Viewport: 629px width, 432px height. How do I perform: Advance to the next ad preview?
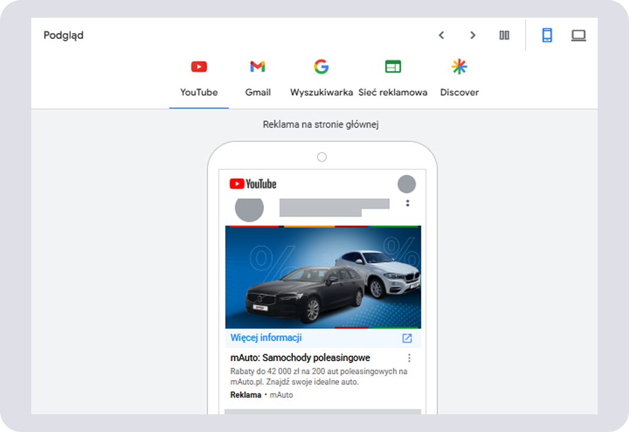pos(472,35)
